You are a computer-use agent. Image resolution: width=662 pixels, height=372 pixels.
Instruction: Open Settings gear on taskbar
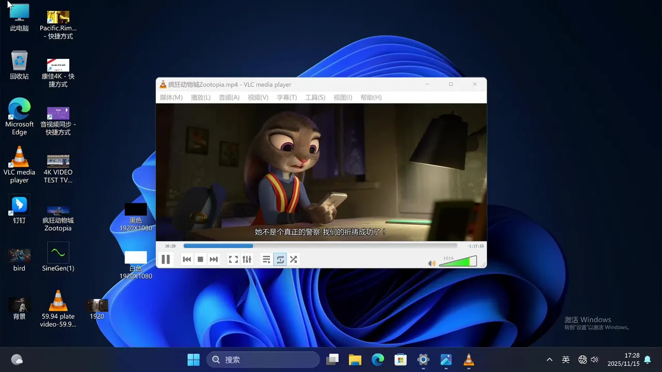click(x=423, y=360)
